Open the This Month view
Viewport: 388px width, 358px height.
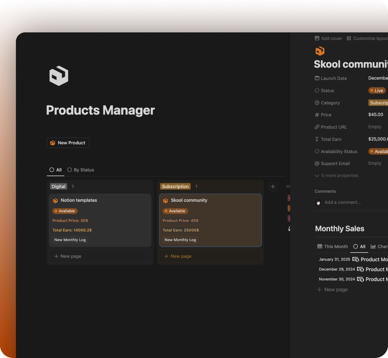(x=332, y=247)
